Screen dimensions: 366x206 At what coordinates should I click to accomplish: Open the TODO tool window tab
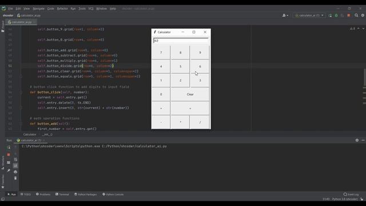pyautogui.click(x=25, y=195)
